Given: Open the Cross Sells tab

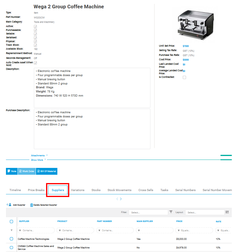Looking at the screenshot, I should coord(146,190).
